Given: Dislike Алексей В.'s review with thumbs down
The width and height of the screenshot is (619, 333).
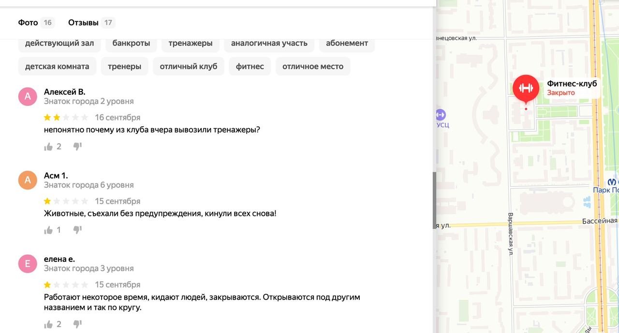Looking at the screenshot, I should pyautogui.click(x=77, y=147).
